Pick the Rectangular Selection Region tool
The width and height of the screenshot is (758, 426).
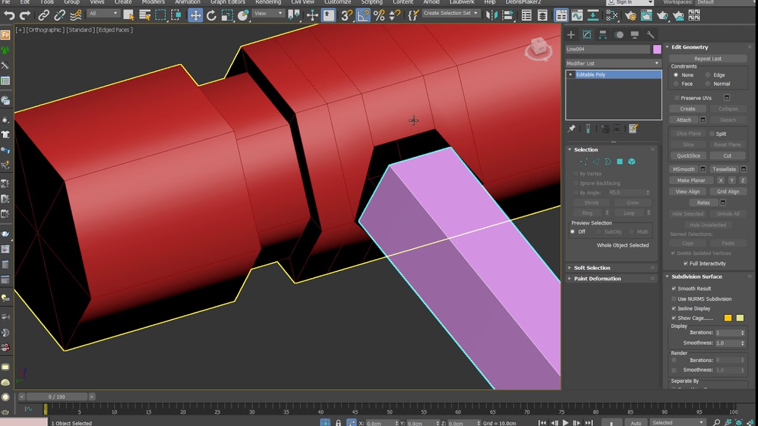pyautogui.click(x=160, y=15)
